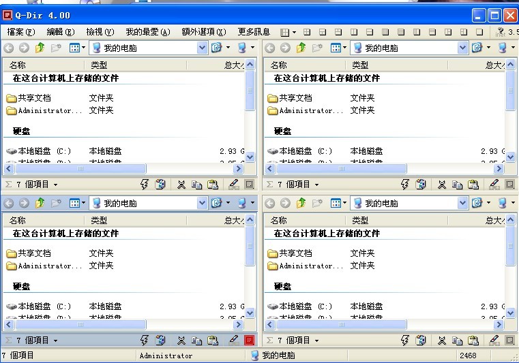The width and height of the screenshot is (519, 363).
Task: Select the two side-by-side panes layout icon
Action: point(354,32)
